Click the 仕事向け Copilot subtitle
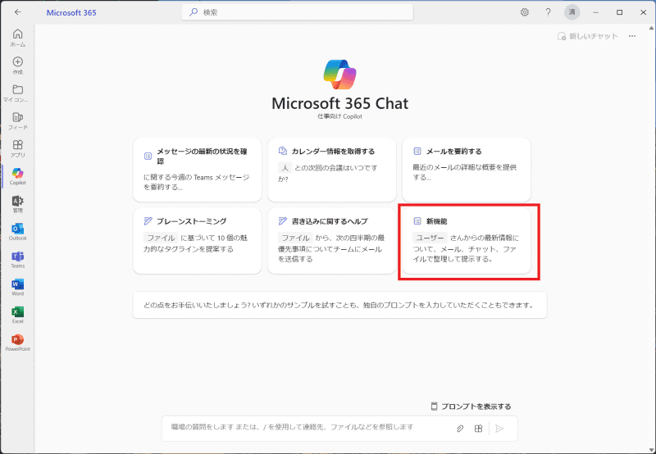 [x=339, y=116]
